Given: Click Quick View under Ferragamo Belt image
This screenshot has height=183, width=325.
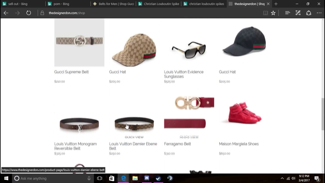Looking at the screenshot, I should [189, 137].
